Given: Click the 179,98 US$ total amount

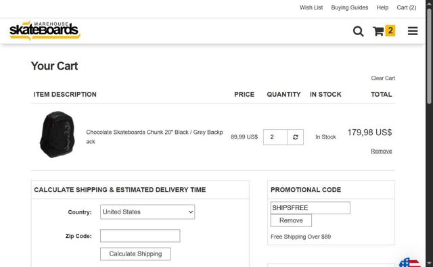Looking at the screenshot, I should (x=369, y=132).
